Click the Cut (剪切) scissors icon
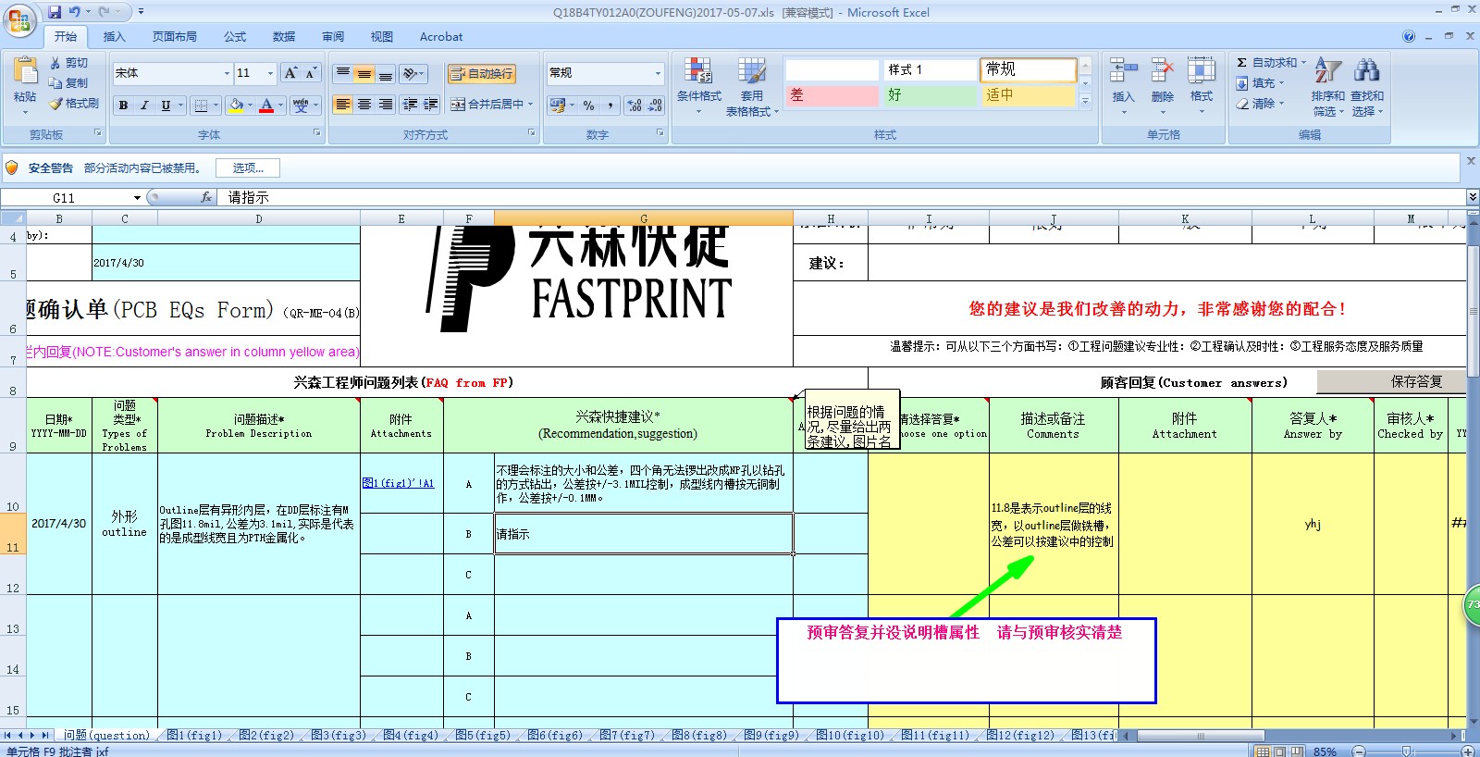This screenshot has height=757, width=1480. (55, 63)
